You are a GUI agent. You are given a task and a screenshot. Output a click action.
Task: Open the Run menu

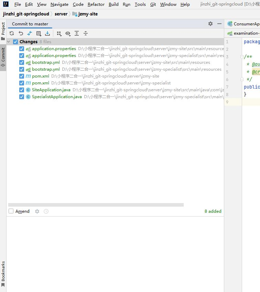click(127, 4)
